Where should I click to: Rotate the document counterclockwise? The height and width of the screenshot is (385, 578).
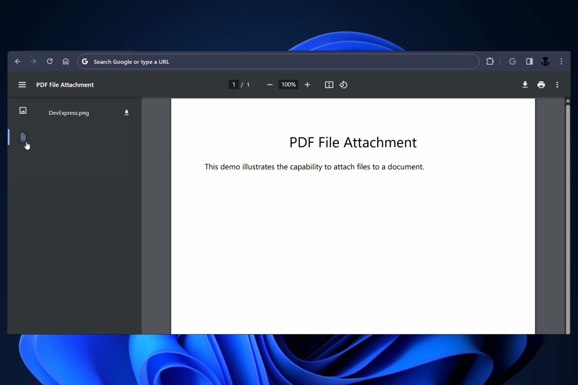pyautogui.click(x=343, y=85)
